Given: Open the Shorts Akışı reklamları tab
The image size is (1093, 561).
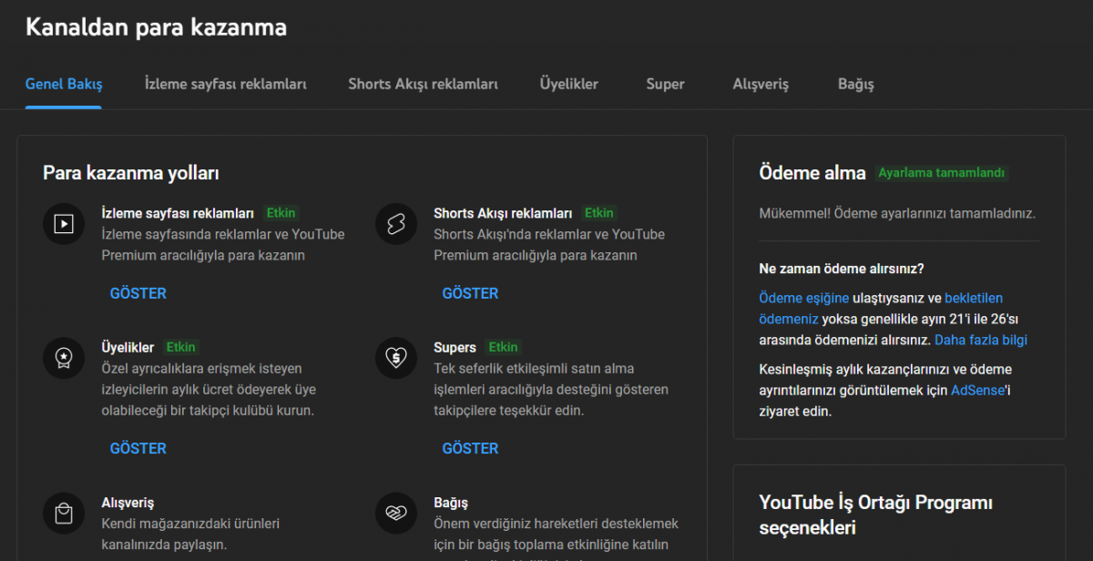Looking at the screenshot, I should pos(423,84).
